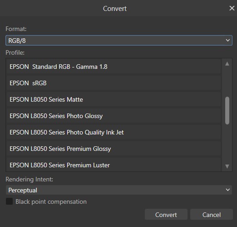This screenshot has height=227, width=237.
Task: Click the scroll up arrow in profile list
Action: [x=227, y=64]
